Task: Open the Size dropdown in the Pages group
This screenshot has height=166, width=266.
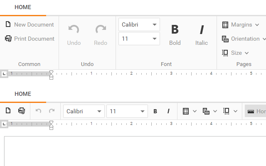Action: [x=235, y=53]
